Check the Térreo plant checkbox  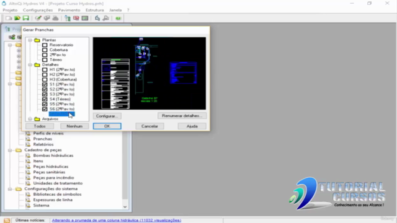pyautogui.click(x=45, y=60)
